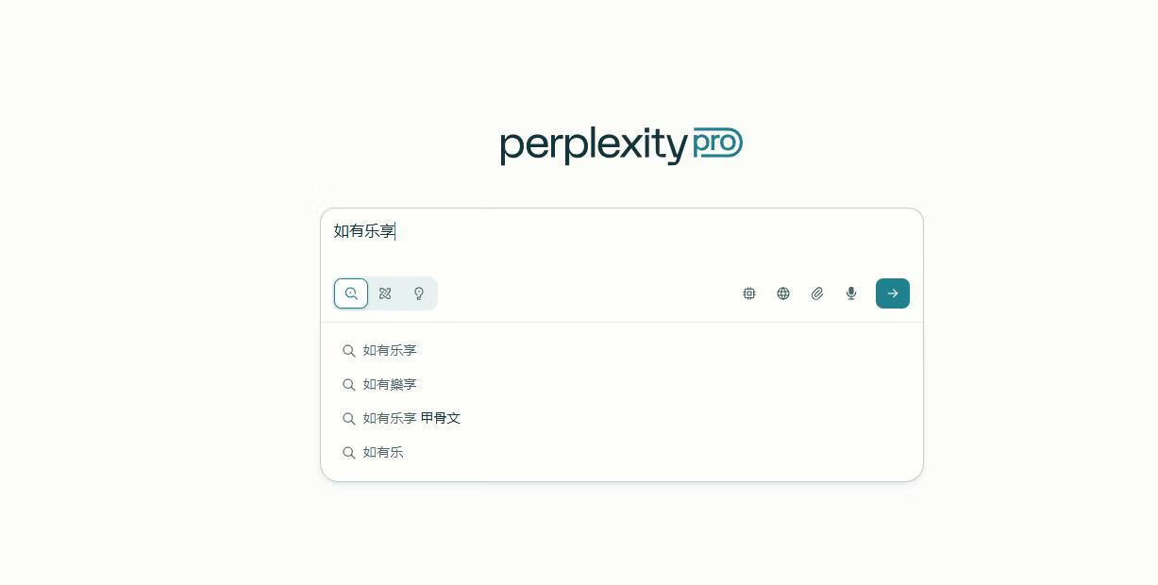Enable Labs mode lightbulb icon
This screenshot has height=585, width=1158.
pyautogui.click(x=419, y=293)
